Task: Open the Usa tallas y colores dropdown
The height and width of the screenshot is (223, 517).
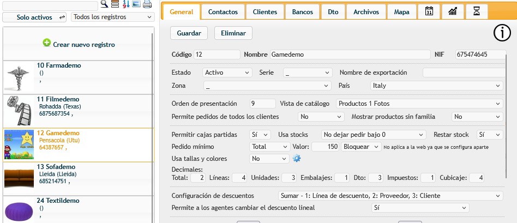Action: (x=269, y=159)
